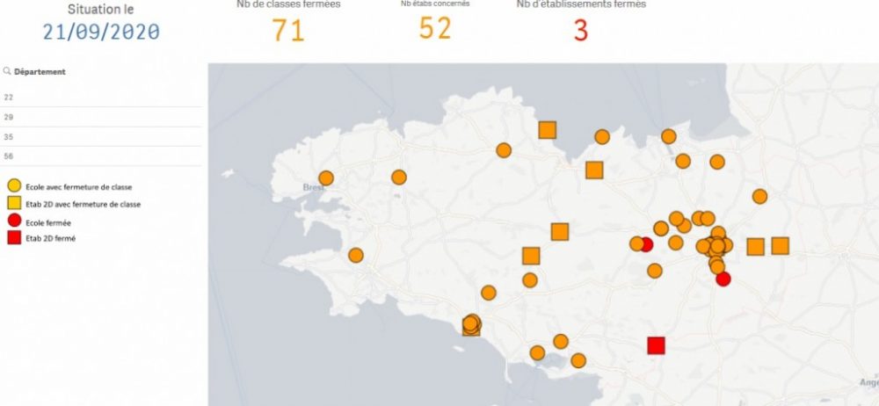Select the 'Etab 2D fermé' legend label

tap(51, 237)
